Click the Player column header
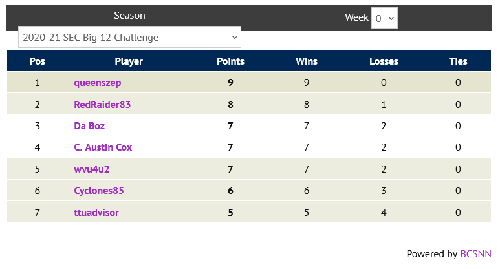The width and height of the screenshot is (500, 269). tap(129, 61)
